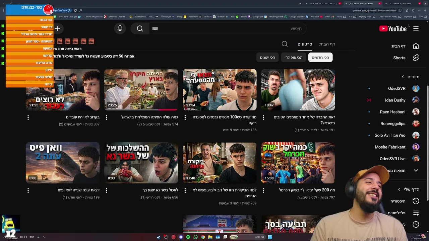Image resolution: width=429 pixels, height=241 pixels.
Task: Play the וואן פיס 8:00 video thumbnail
Action: pyautogui.click(x=63, y=163)
